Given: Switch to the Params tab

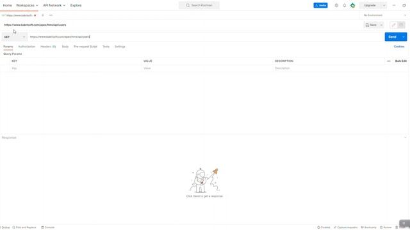Looking at the screenshot, I should (x=8, y=47).
